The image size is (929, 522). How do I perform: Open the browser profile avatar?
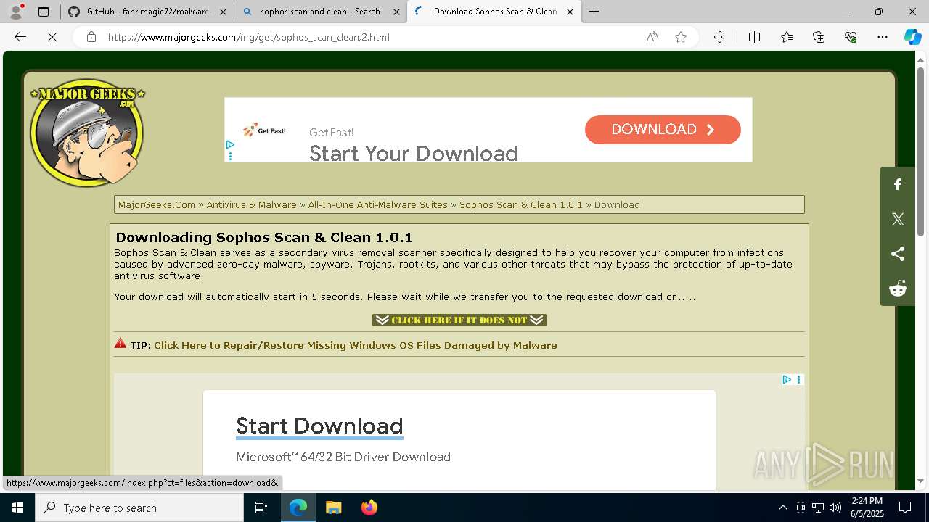pos(16,12)
